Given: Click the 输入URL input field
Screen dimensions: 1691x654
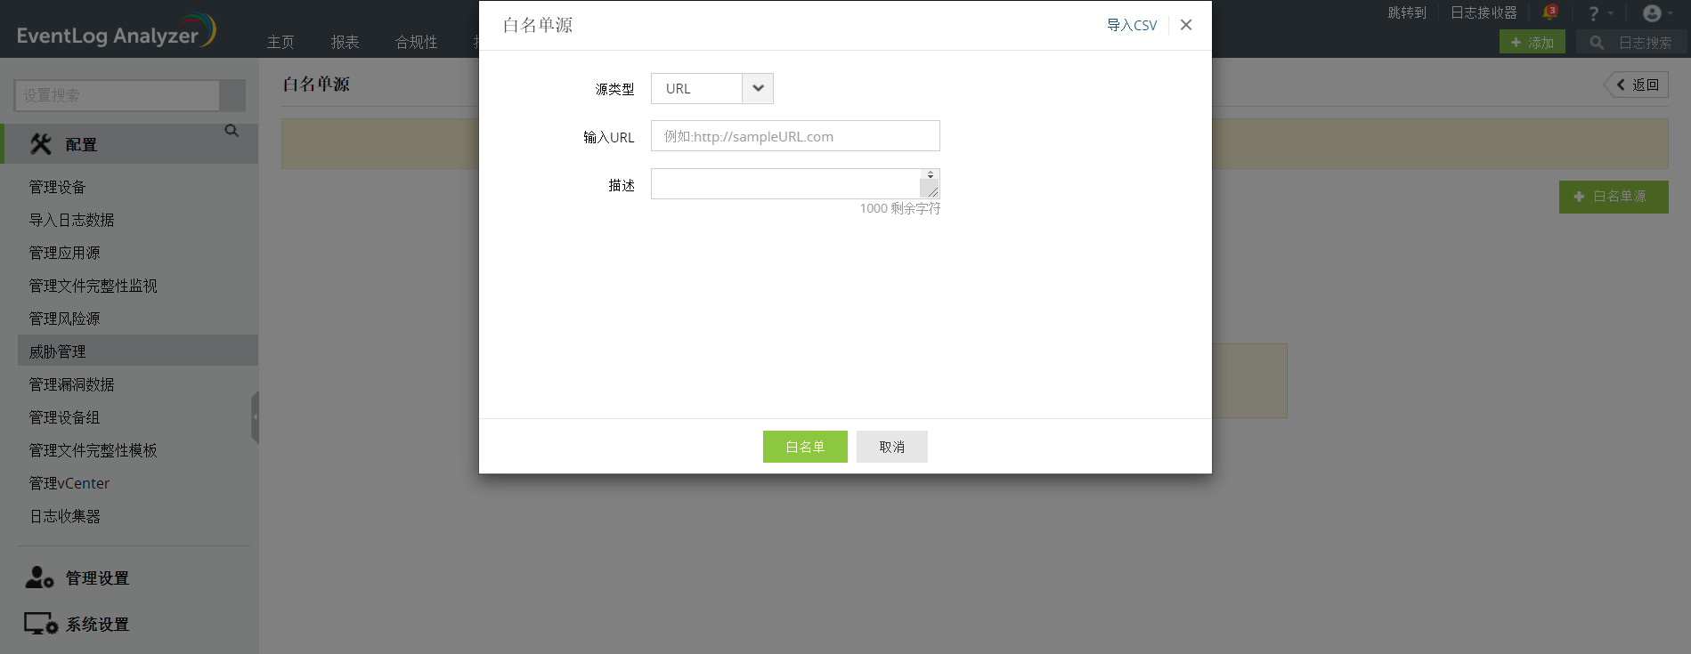Looking at the screenshot, I should click(795, 136).
